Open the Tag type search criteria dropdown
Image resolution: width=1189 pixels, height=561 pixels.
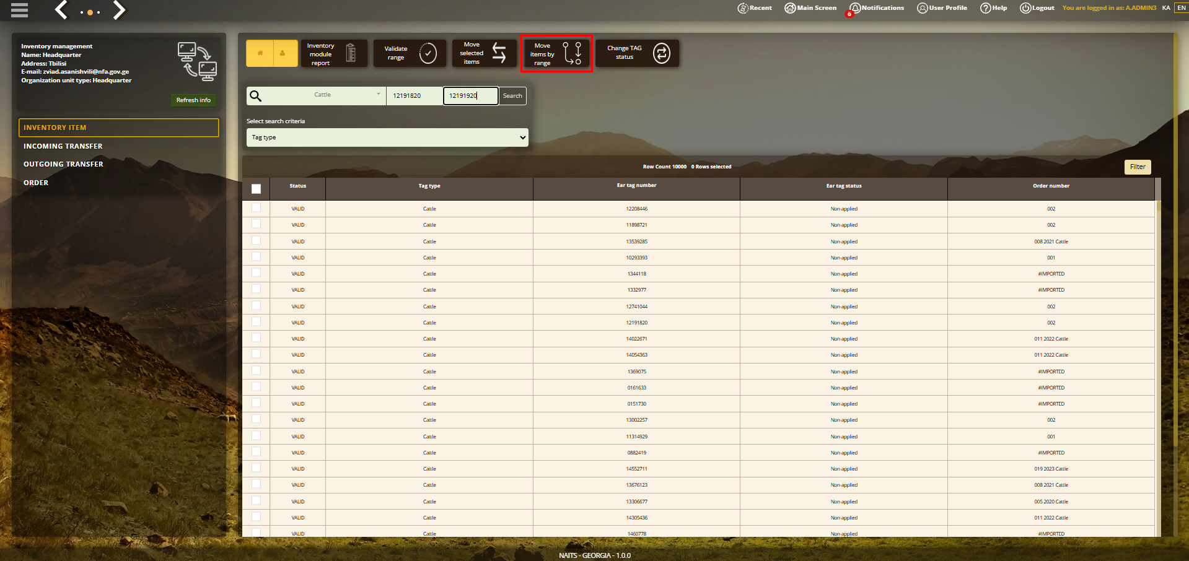point(387,137)
